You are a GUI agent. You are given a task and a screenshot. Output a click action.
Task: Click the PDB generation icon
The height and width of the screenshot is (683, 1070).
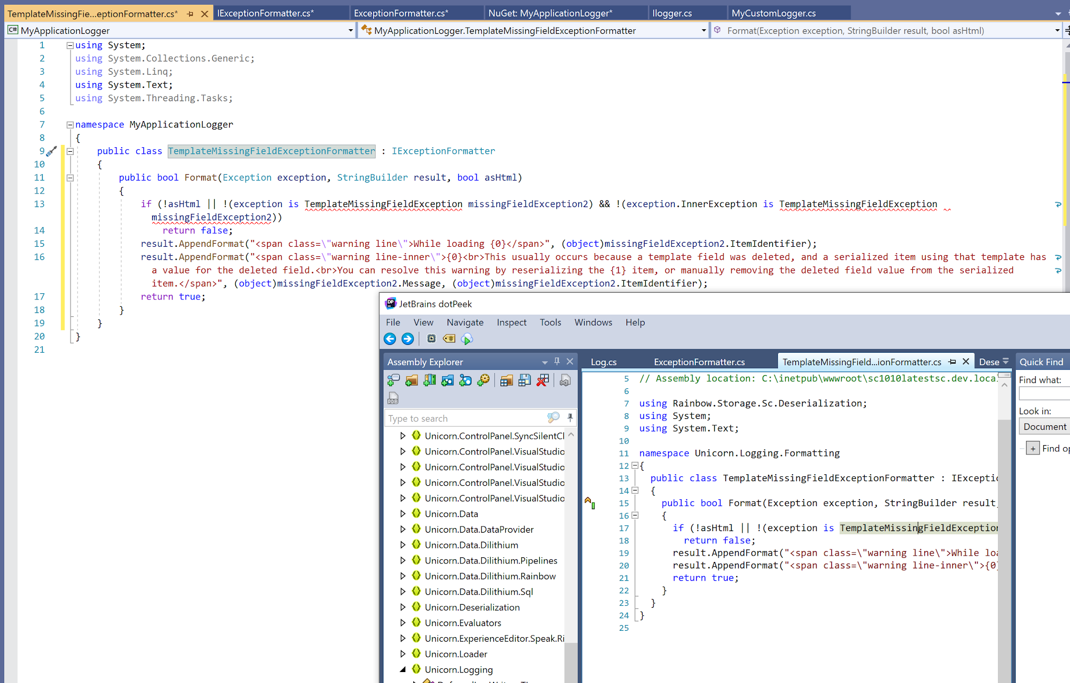point(393,399)
